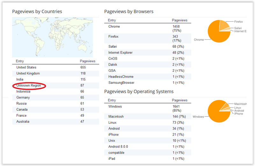Click the Macintosh pie chart legend label
Image resolution: width=255 pixels, height=166 pixels.
240,104
